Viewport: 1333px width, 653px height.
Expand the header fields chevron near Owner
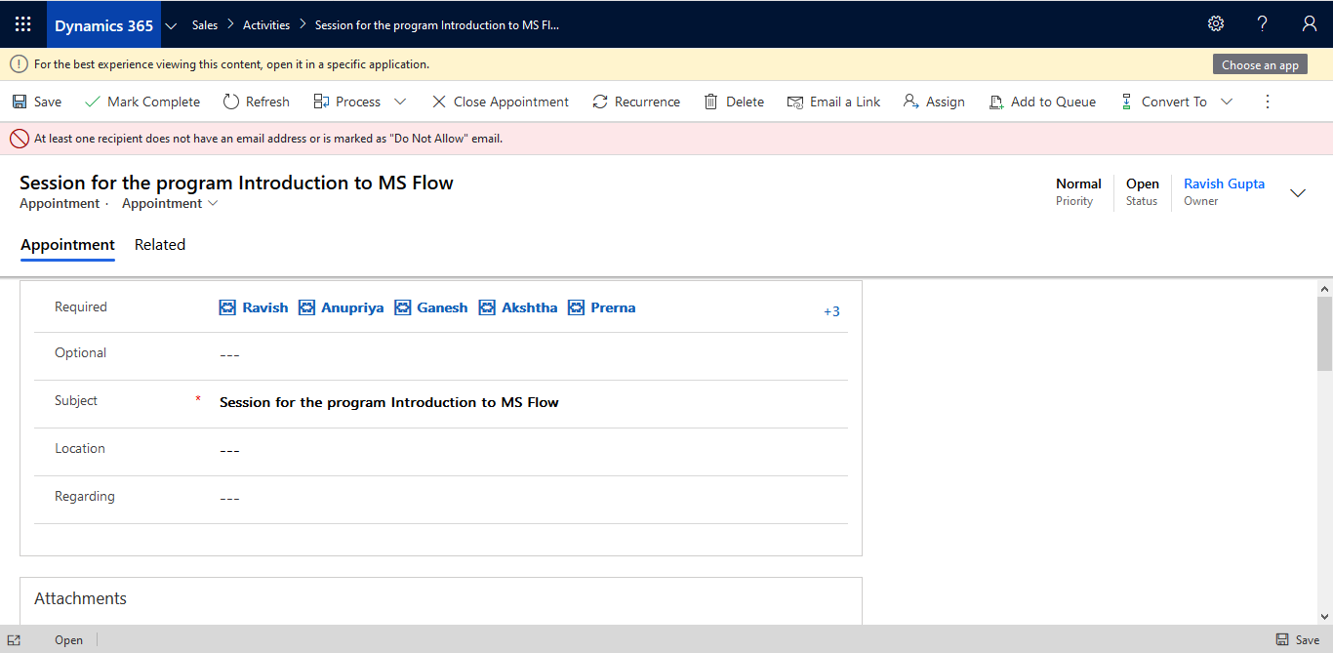(1298, 193)
